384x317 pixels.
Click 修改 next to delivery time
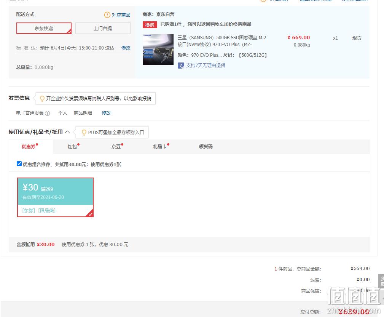tap(126, 48)
